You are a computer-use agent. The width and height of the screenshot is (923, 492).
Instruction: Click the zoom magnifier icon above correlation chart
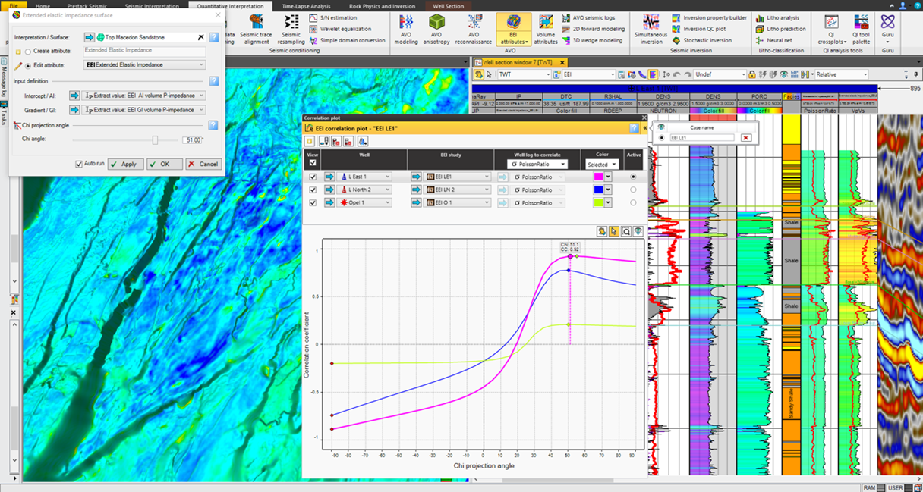626,231
